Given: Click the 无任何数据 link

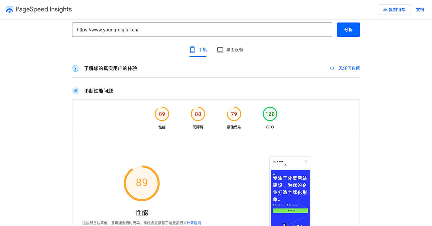Looking at the screenshot, I should (349, 68).
